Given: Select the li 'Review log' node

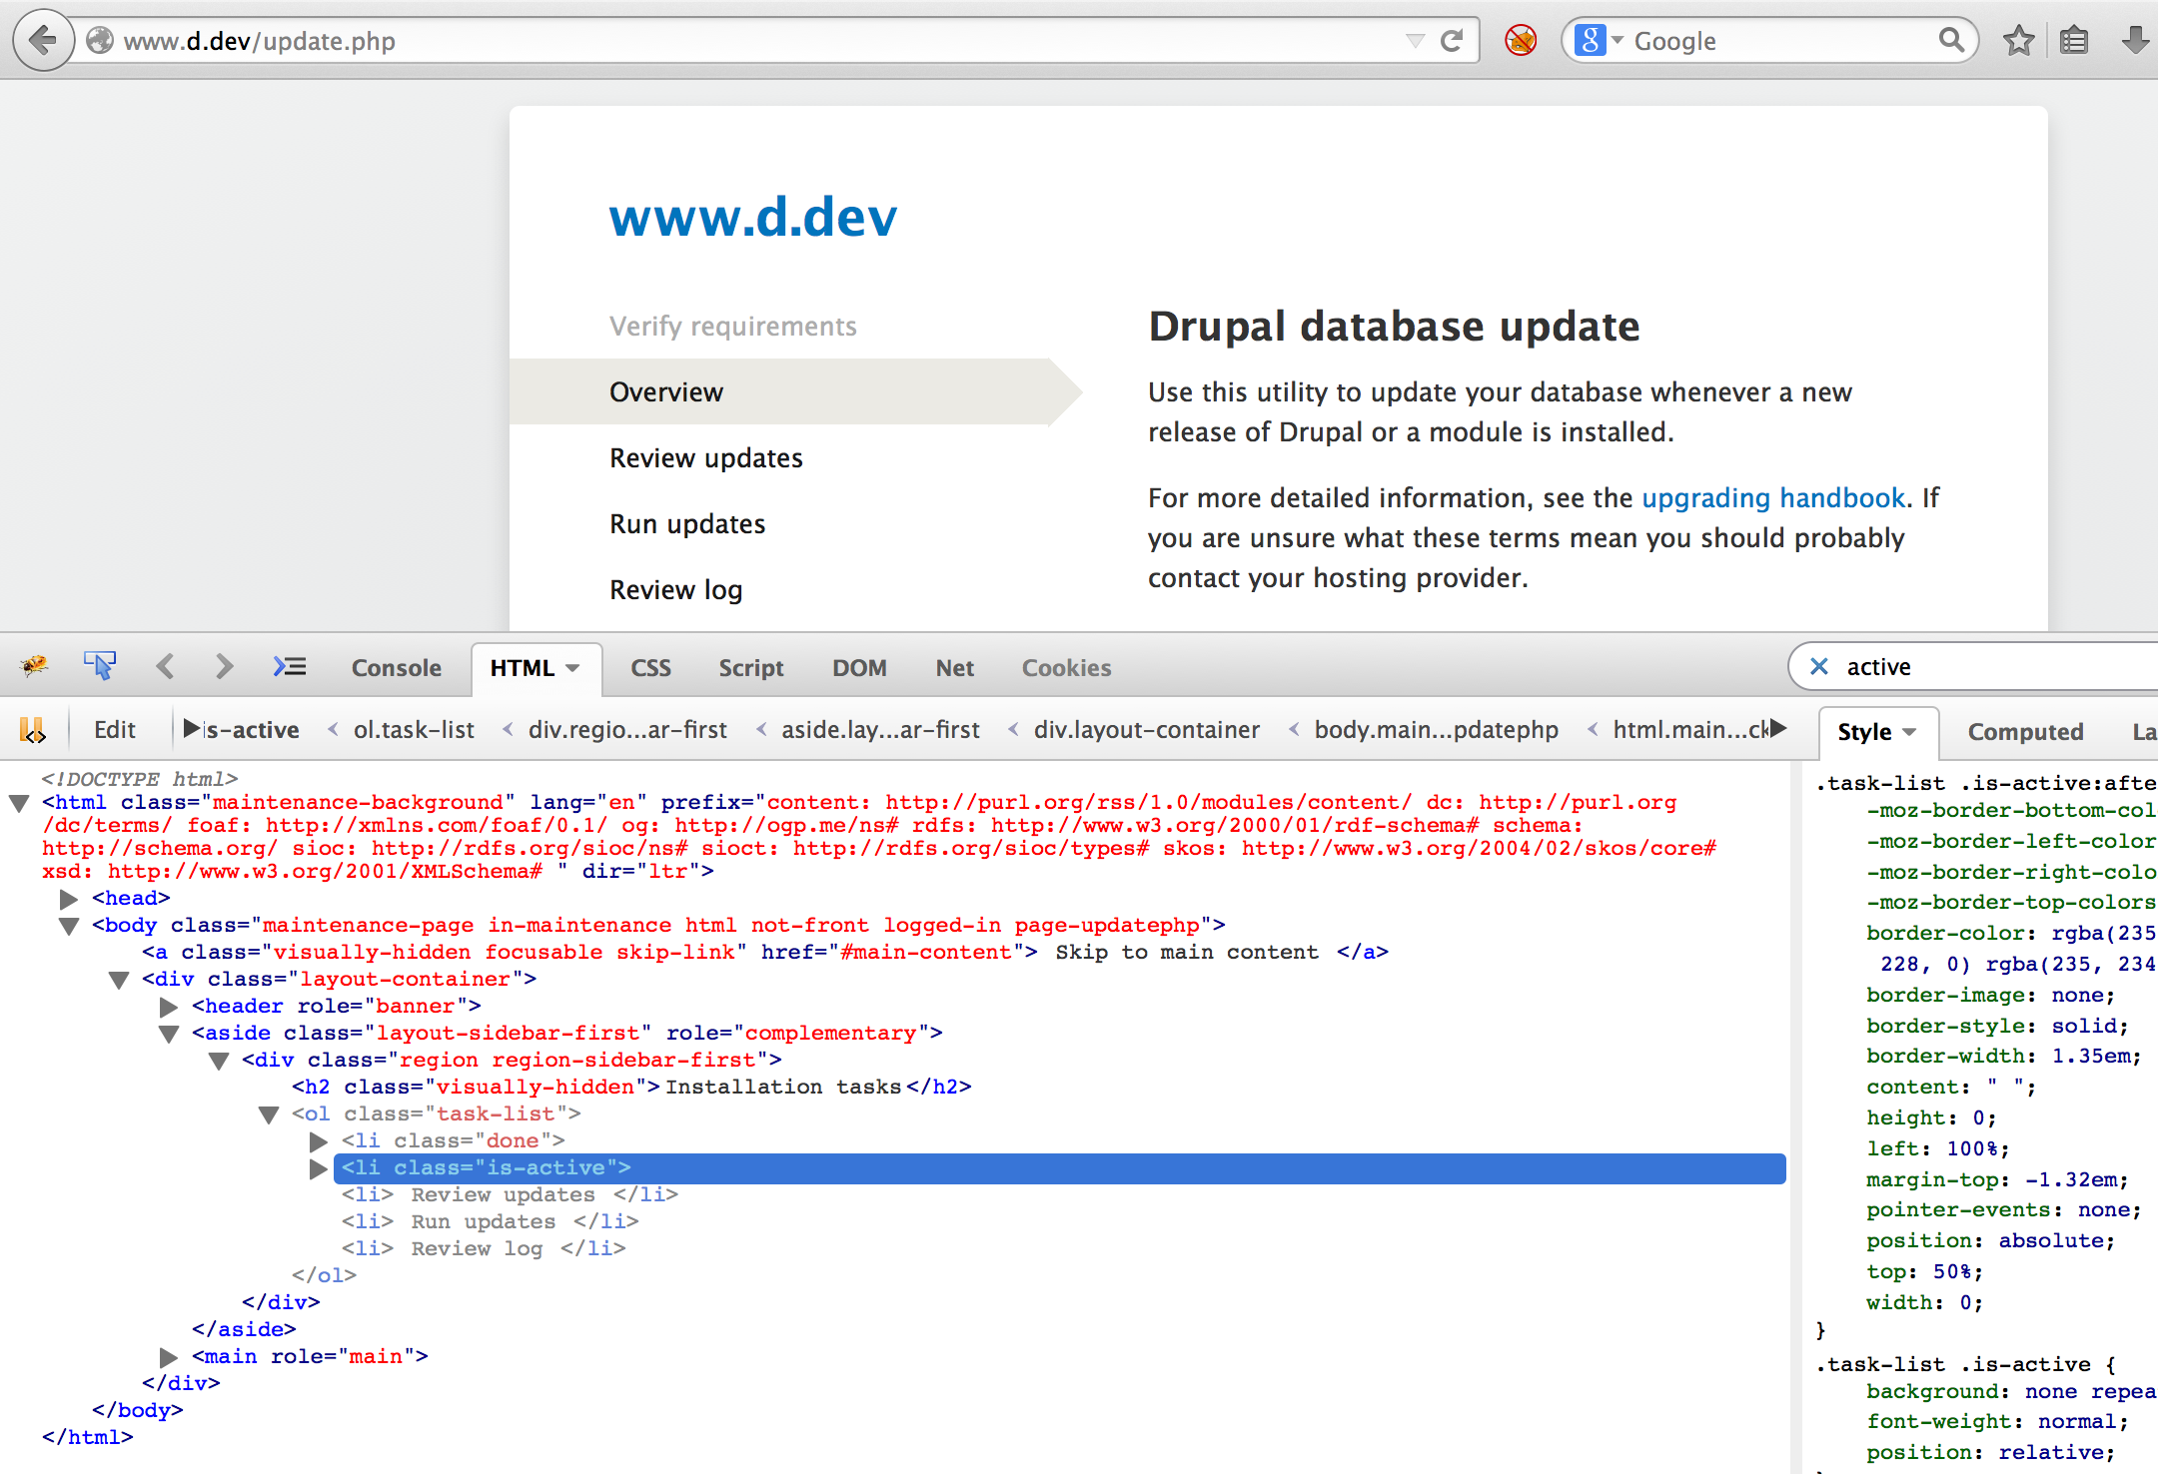Looking at the screenshot, I should pyautogui.click(x=484, y=1248).
